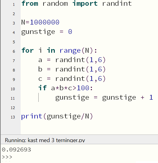The height and width of the screenshot is (163, 158).
Task: Click the word 'import' on line 1
Action: tap(85, 3)
